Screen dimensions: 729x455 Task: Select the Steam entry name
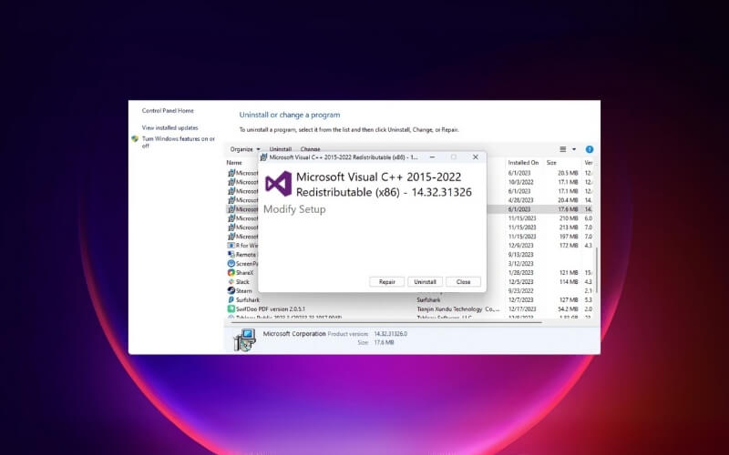pyautogui.click(x=243, y=290)
